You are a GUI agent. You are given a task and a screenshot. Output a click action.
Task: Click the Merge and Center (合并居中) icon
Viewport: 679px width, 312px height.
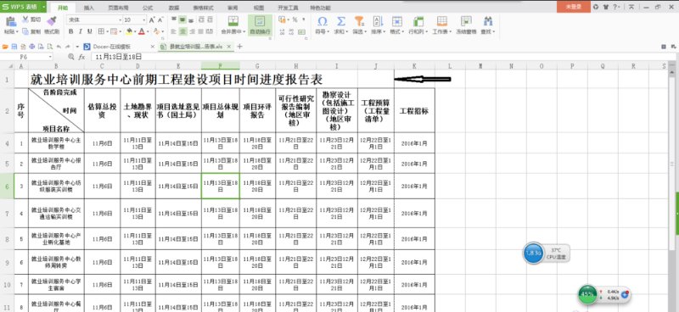click(233, 21)
